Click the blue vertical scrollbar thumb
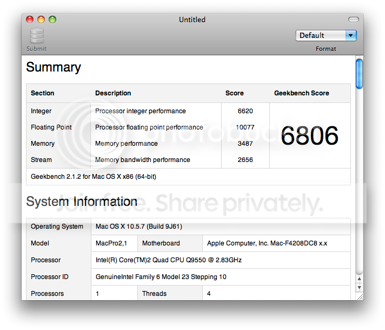The height and width of the screenshot is (330, 385). click(x=359, y=74)
